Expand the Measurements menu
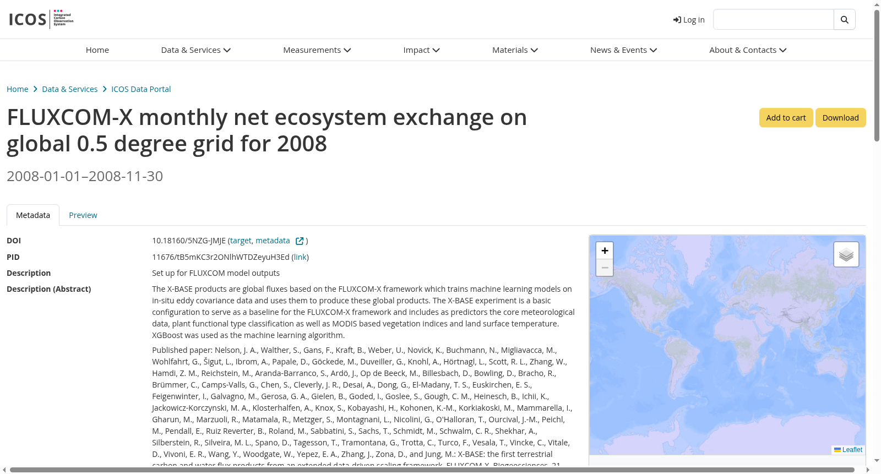This screenshot has height=474, width=881. 317,50
